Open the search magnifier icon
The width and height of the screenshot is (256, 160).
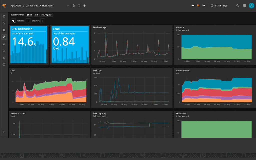[238, 6]
